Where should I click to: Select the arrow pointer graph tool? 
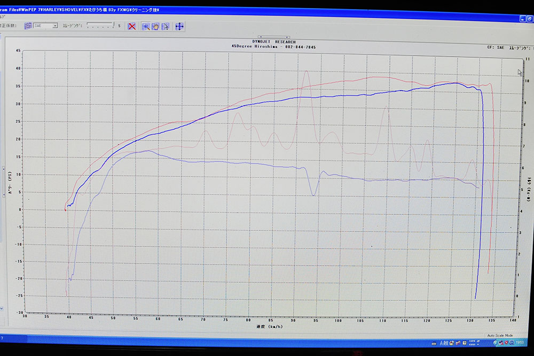click(x=165, y=26)
